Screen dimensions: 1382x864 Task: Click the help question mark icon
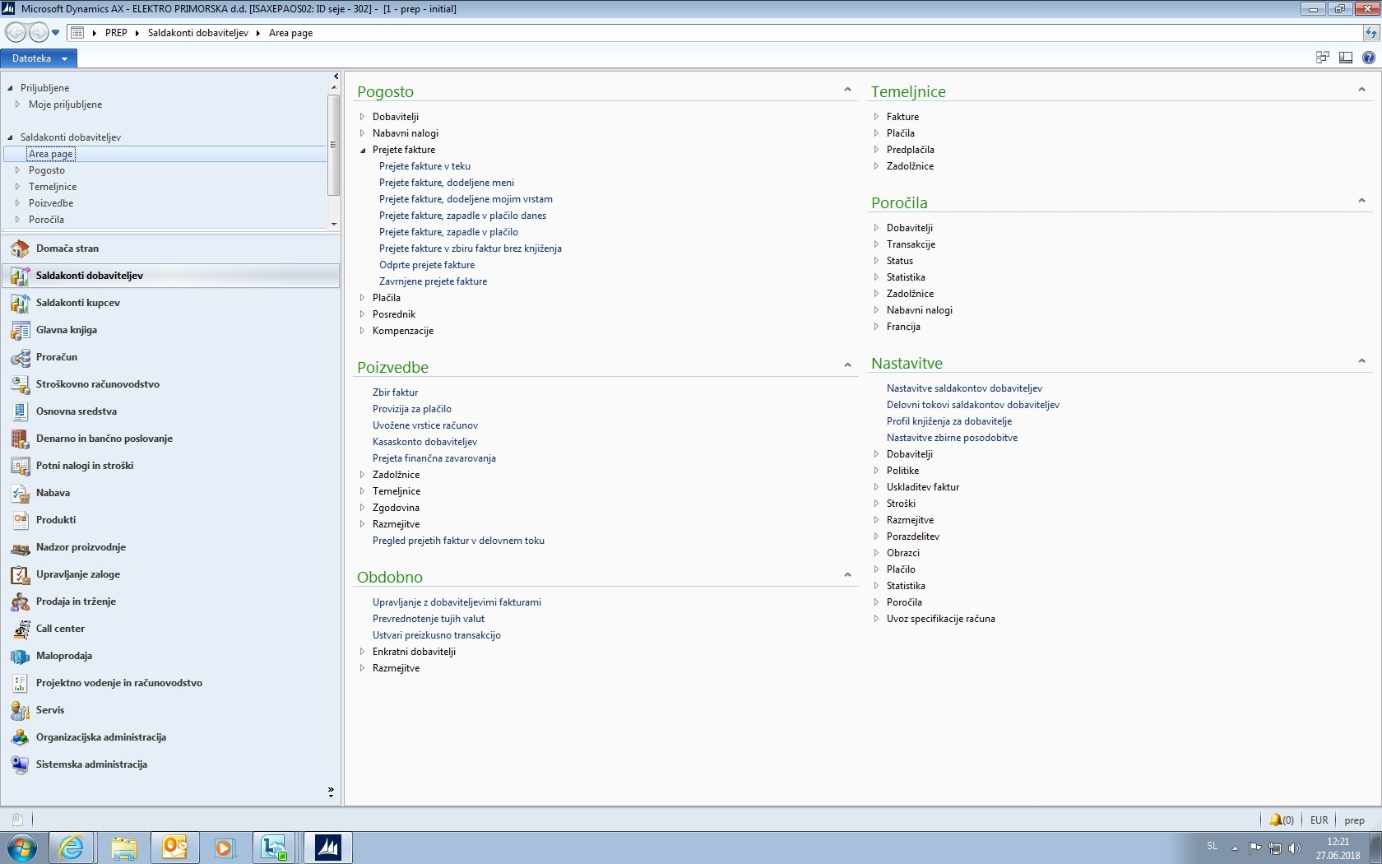(1368, 58)
